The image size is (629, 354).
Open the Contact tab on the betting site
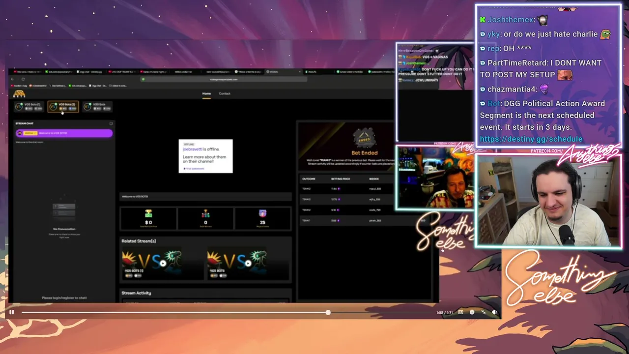(x=225, y=93)
